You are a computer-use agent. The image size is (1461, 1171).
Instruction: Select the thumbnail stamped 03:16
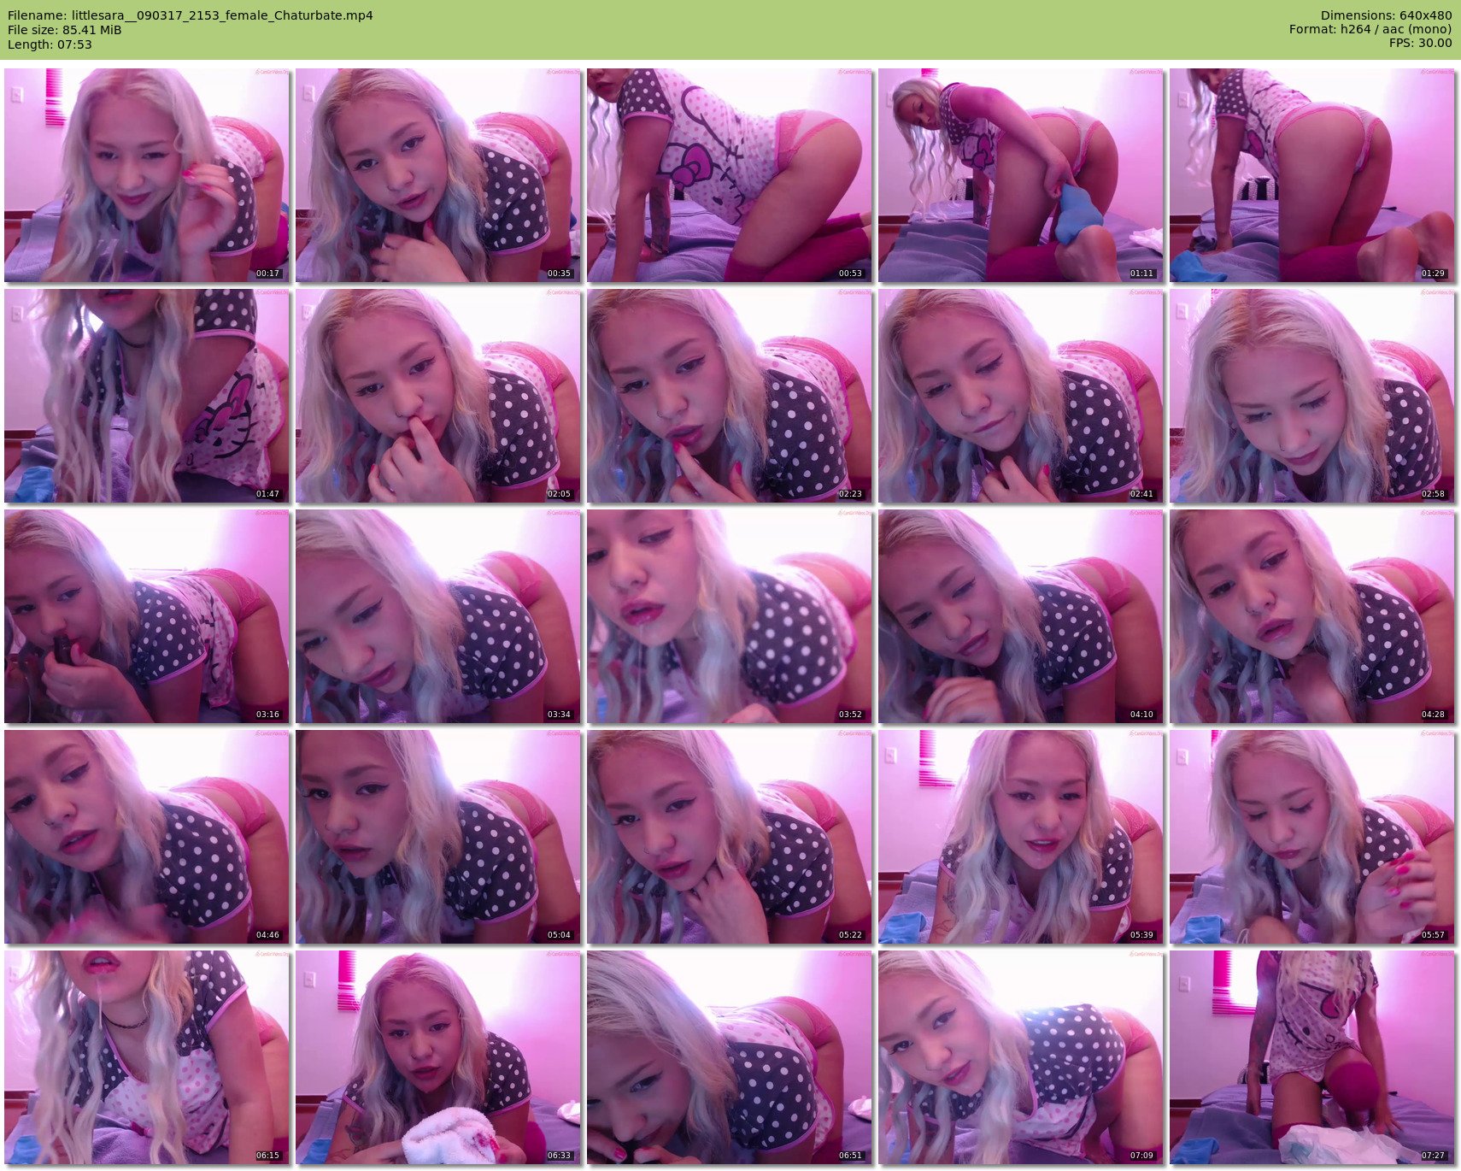coord(147,616)
